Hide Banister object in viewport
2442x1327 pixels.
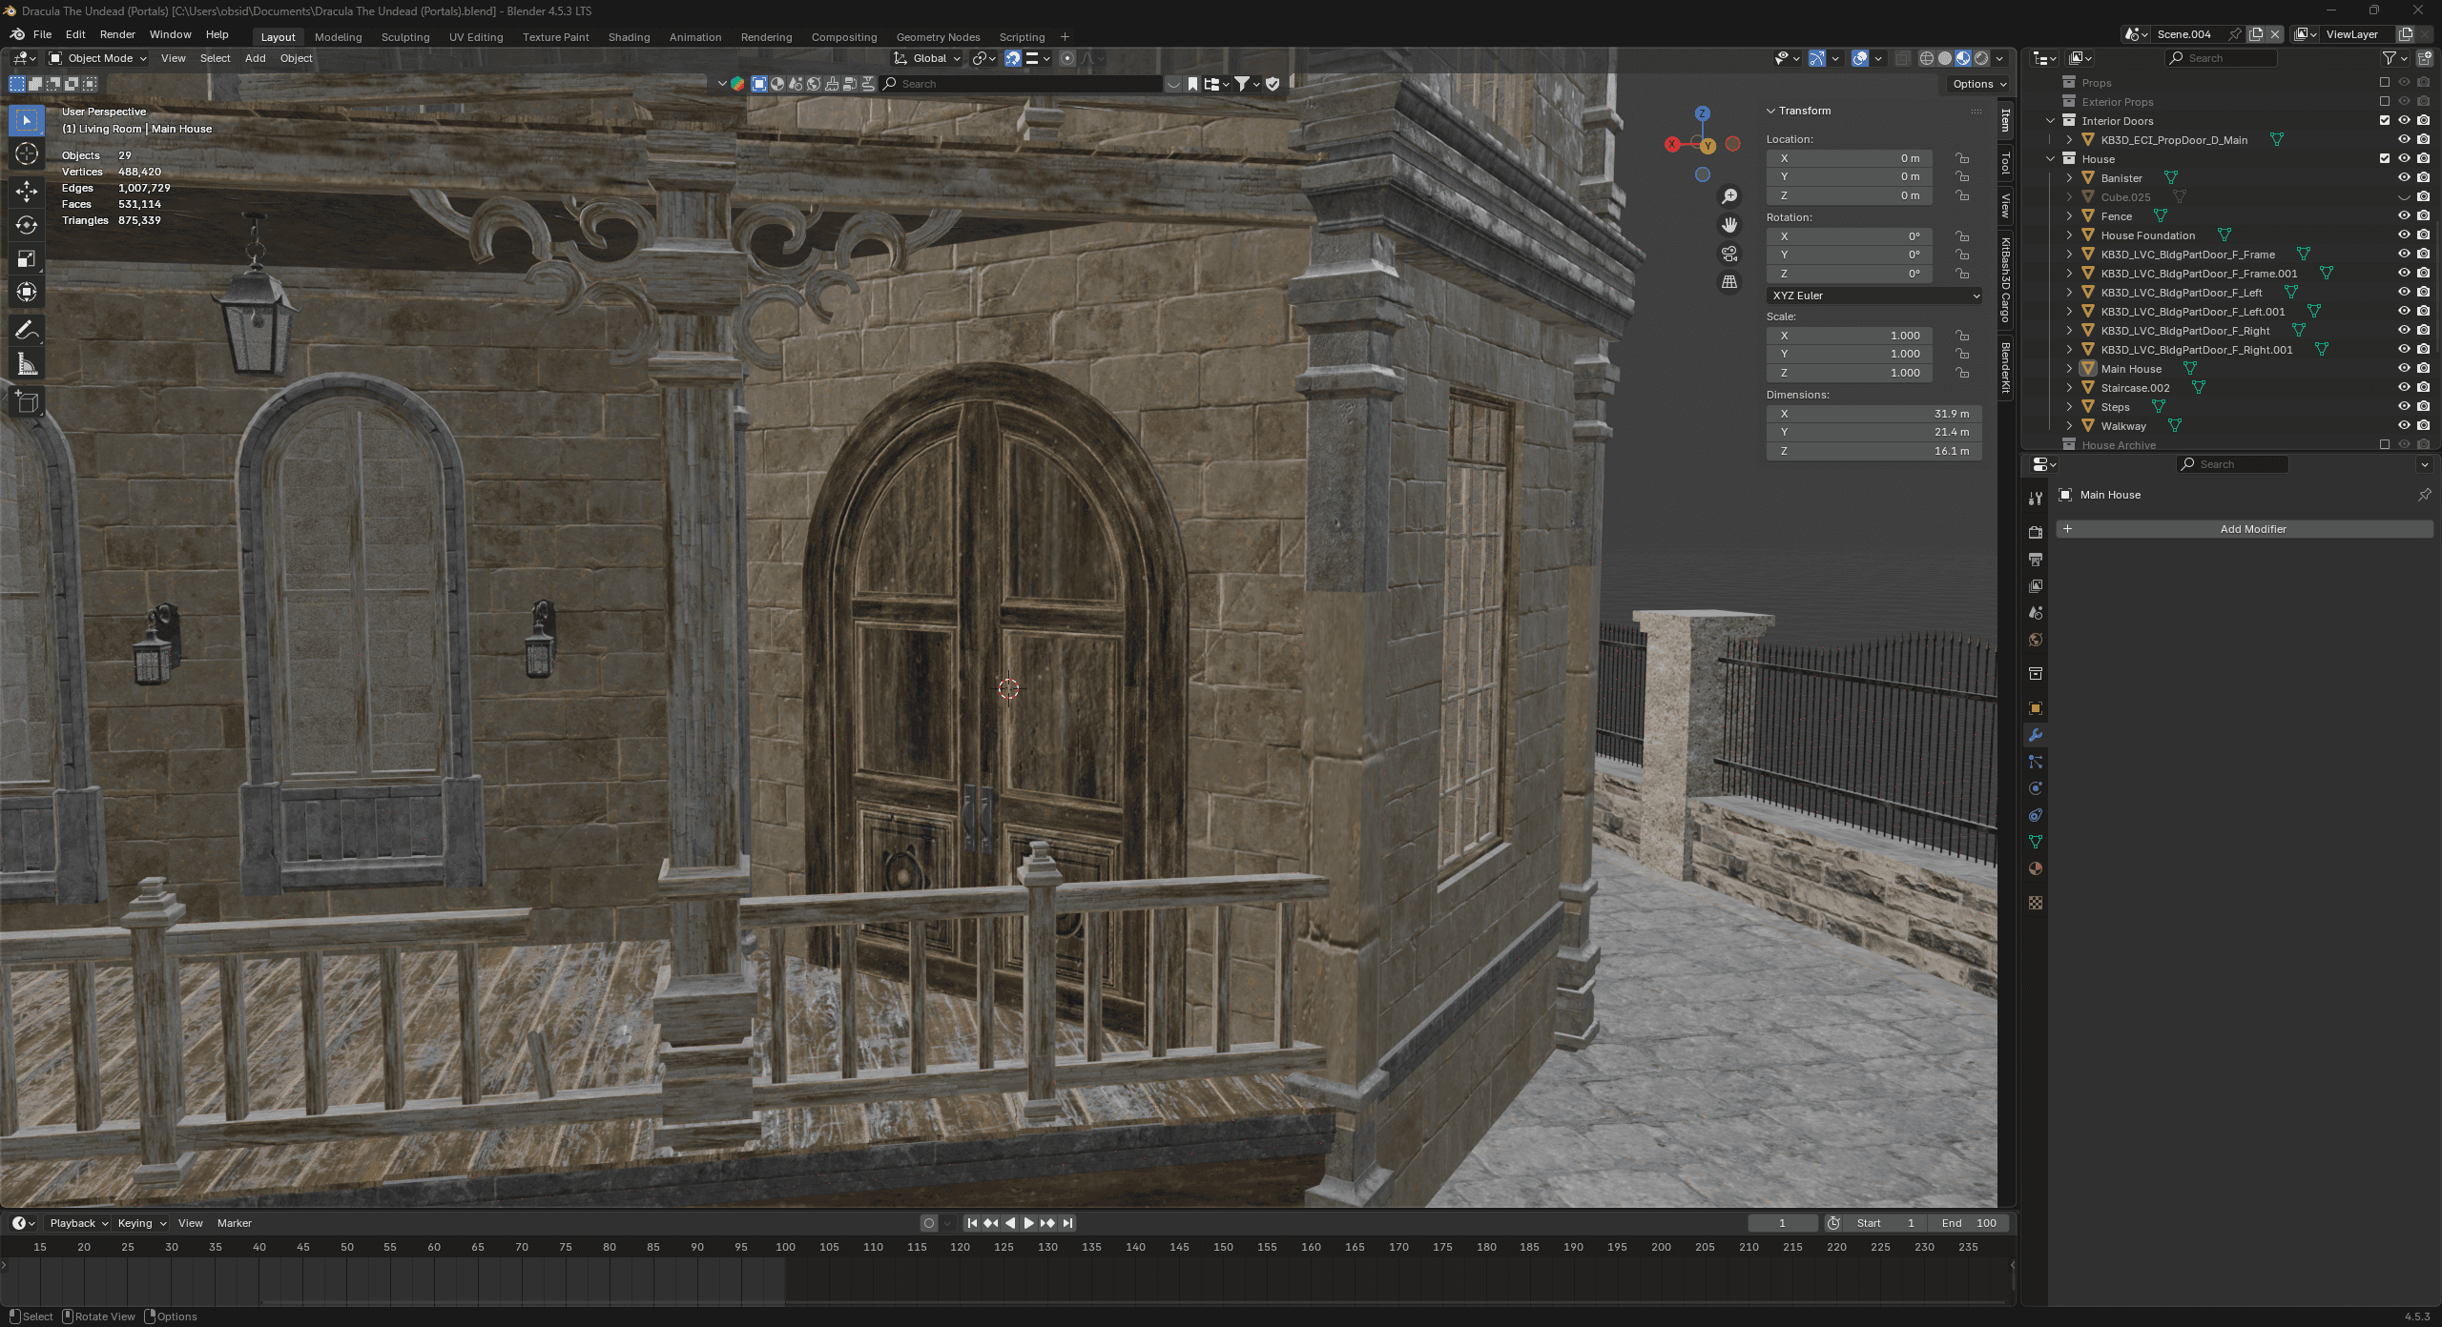click(2404, 177)
